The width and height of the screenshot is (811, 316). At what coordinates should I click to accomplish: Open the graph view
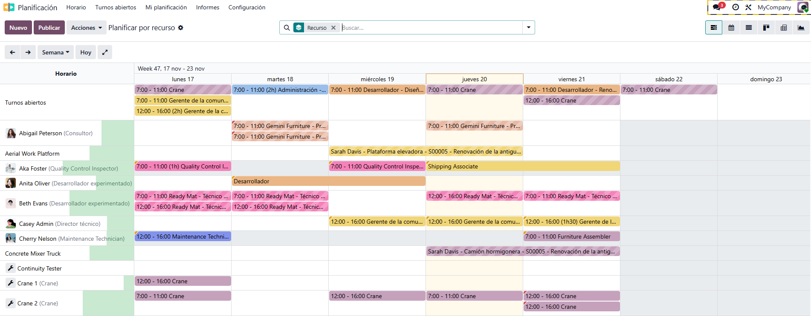801,28
